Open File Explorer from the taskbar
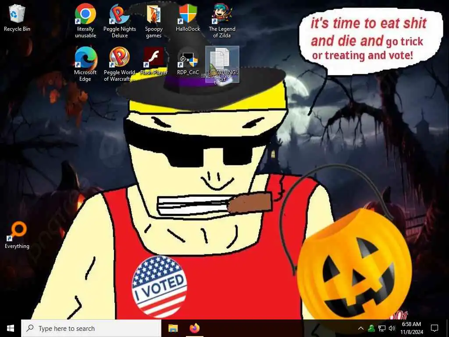449x337 pixels. (173, 328)
